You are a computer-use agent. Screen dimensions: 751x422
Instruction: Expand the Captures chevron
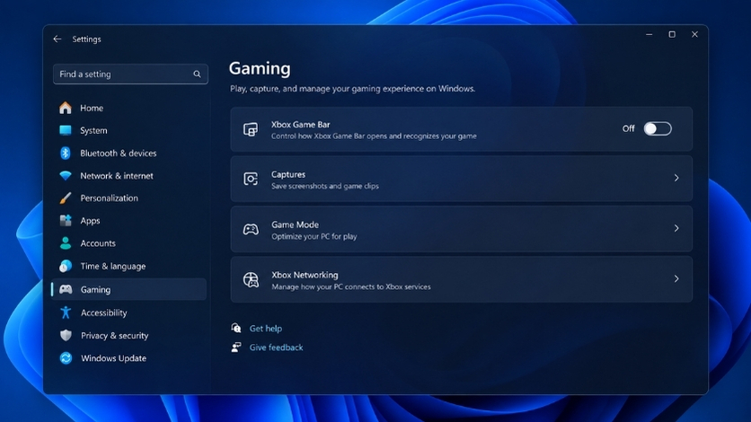coord(676,178)
